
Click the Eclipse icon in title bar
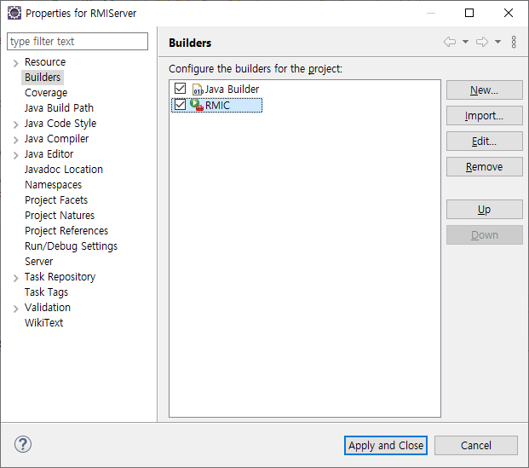tap(14, 13)
